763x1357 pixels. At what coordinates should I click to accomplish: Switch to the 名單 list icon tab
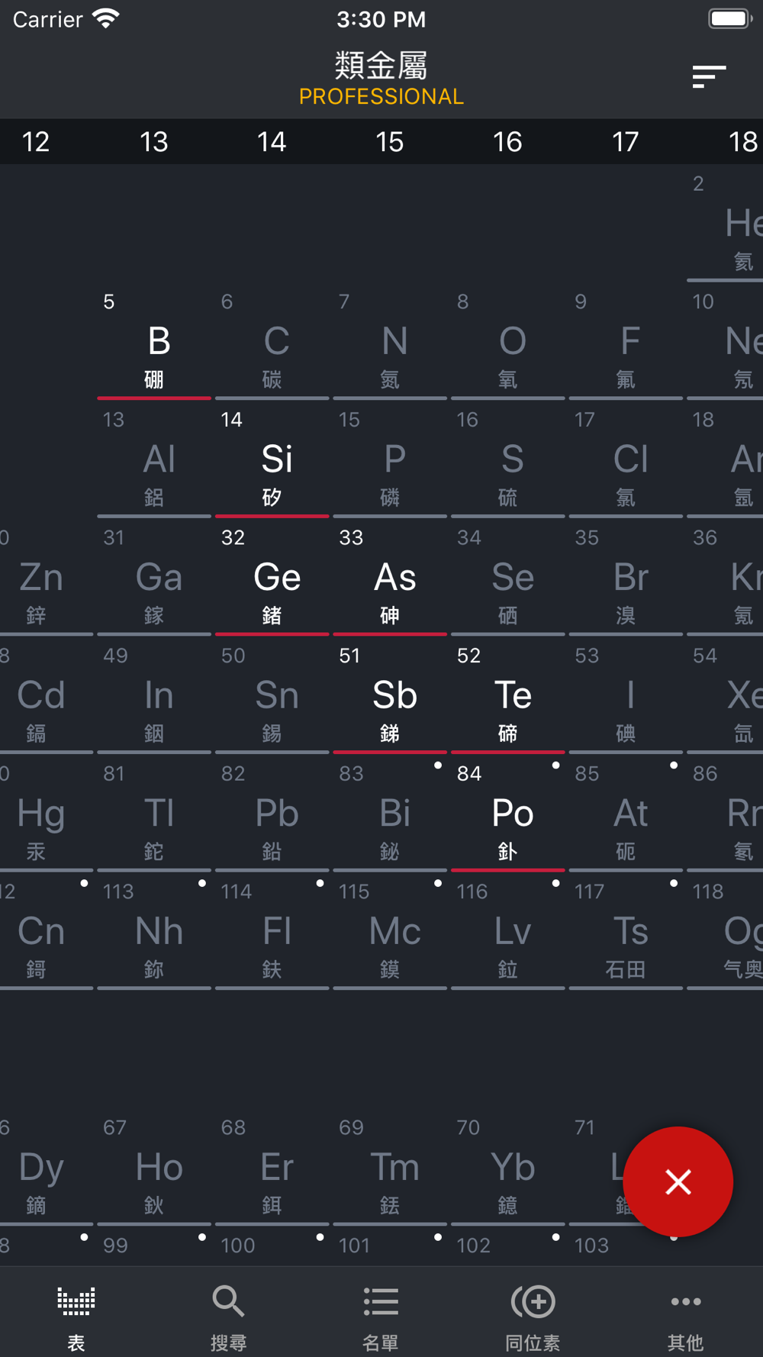tap(381, 1301)
